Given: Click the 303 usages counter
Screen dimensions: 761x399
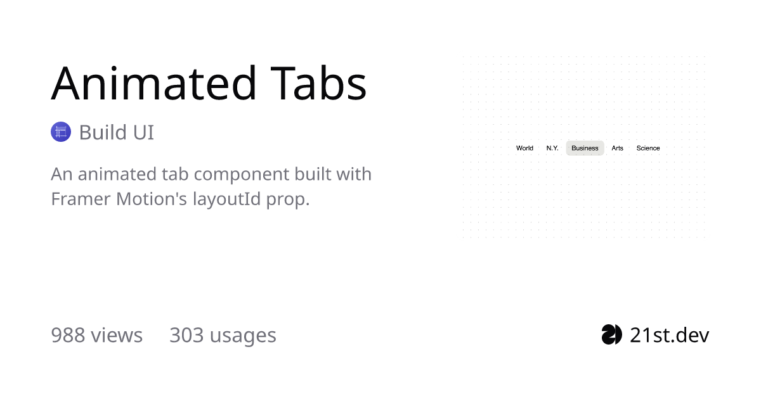Looking at the screenshot, I should coord(223,335).
